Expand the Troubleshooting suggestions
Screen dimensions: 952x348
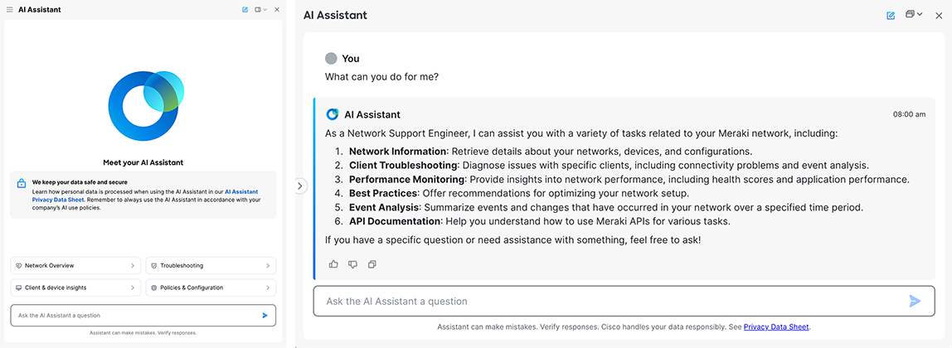[211, 265]
